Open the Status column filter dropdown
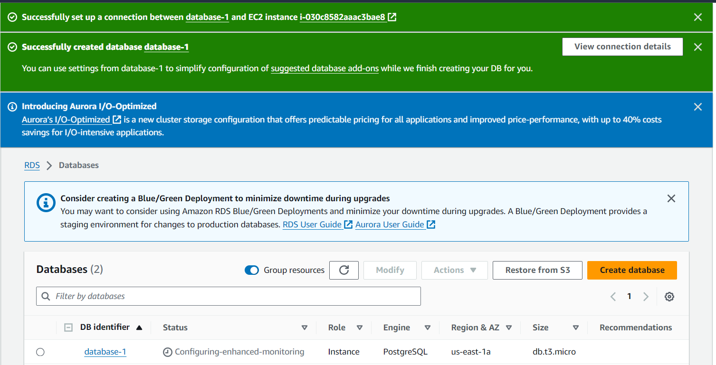The width and height of the screenshot is (716, 365). pyautogui.click(x=305, y=328)
